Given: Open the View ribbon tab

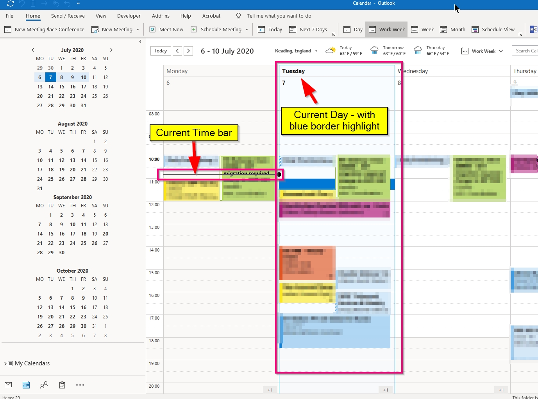Looking at the screenshot, I should (x=101, y=16).
